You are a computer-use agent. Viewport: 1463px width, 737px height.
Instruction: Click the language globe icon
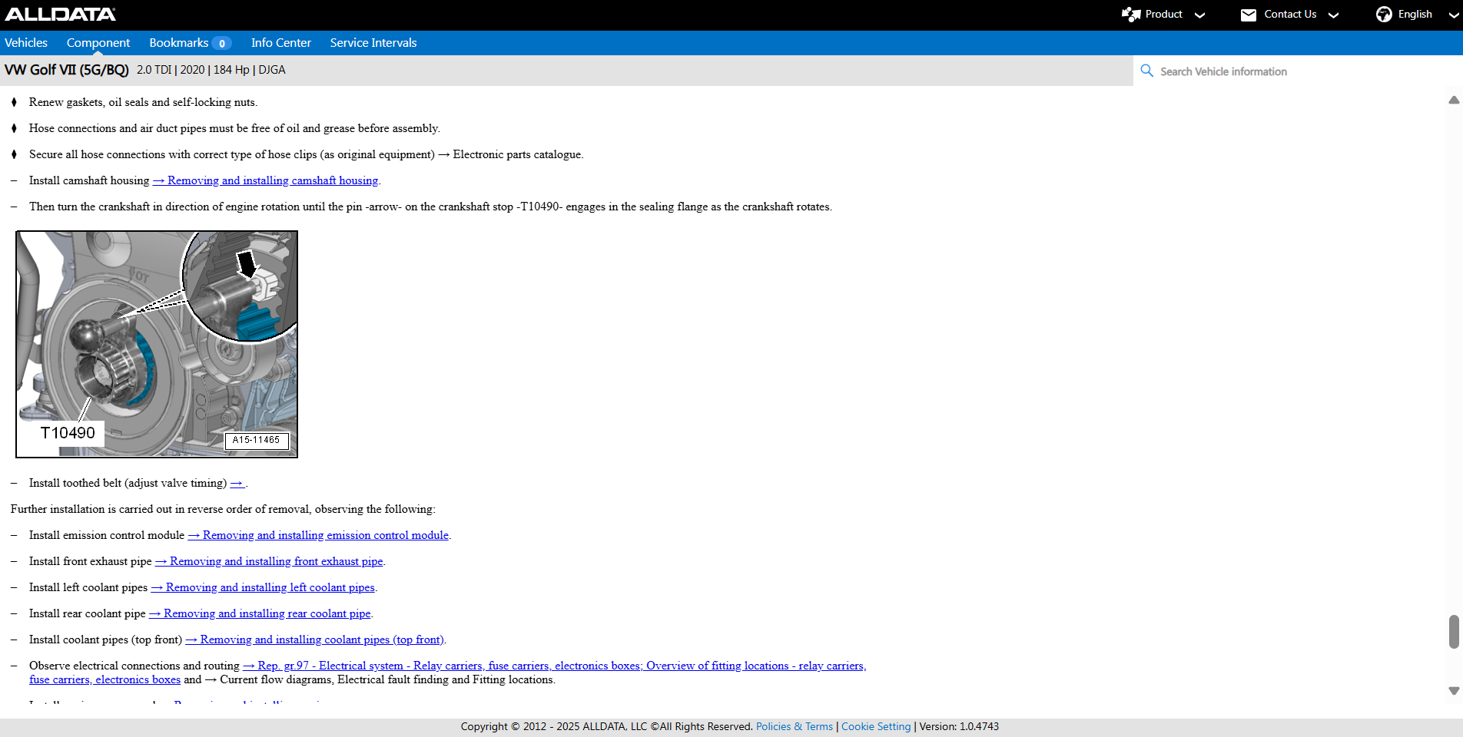(1383, 15)
